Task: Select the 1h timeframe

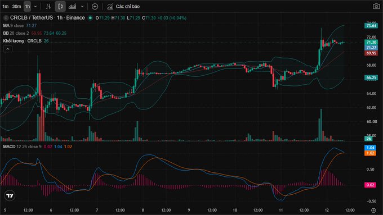Action: point(28,6)
